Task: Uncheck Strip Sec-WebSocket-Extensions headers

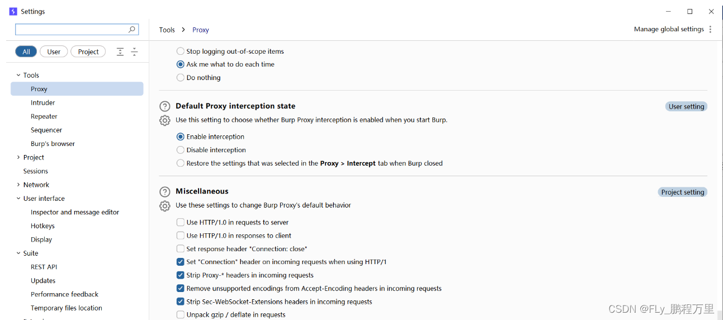Action: 181,302
